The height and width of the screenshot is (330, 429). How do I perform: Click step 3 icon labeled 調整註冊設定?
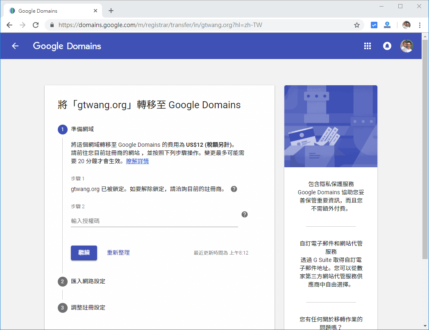tap(62, 307)
